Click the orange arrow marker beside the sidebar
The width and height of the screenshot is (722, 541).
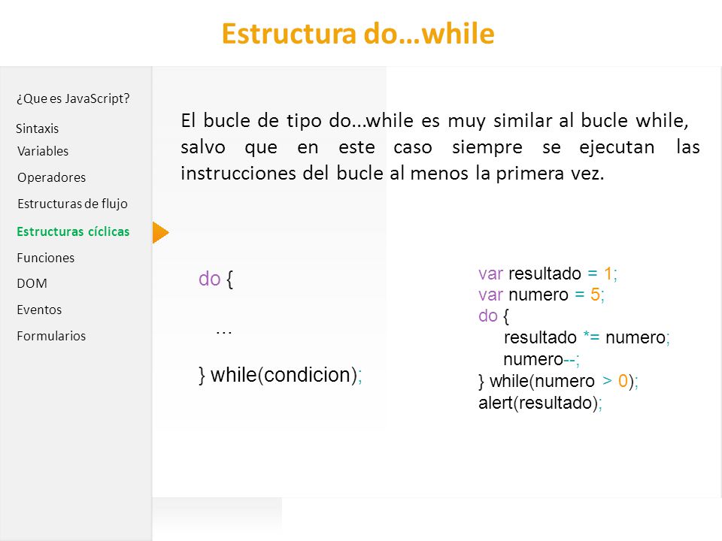(161, 232)
